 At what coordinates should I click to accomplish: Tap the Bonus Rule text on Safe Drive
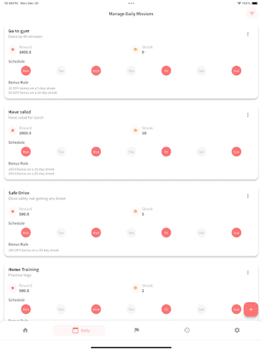tap(18, 243)
